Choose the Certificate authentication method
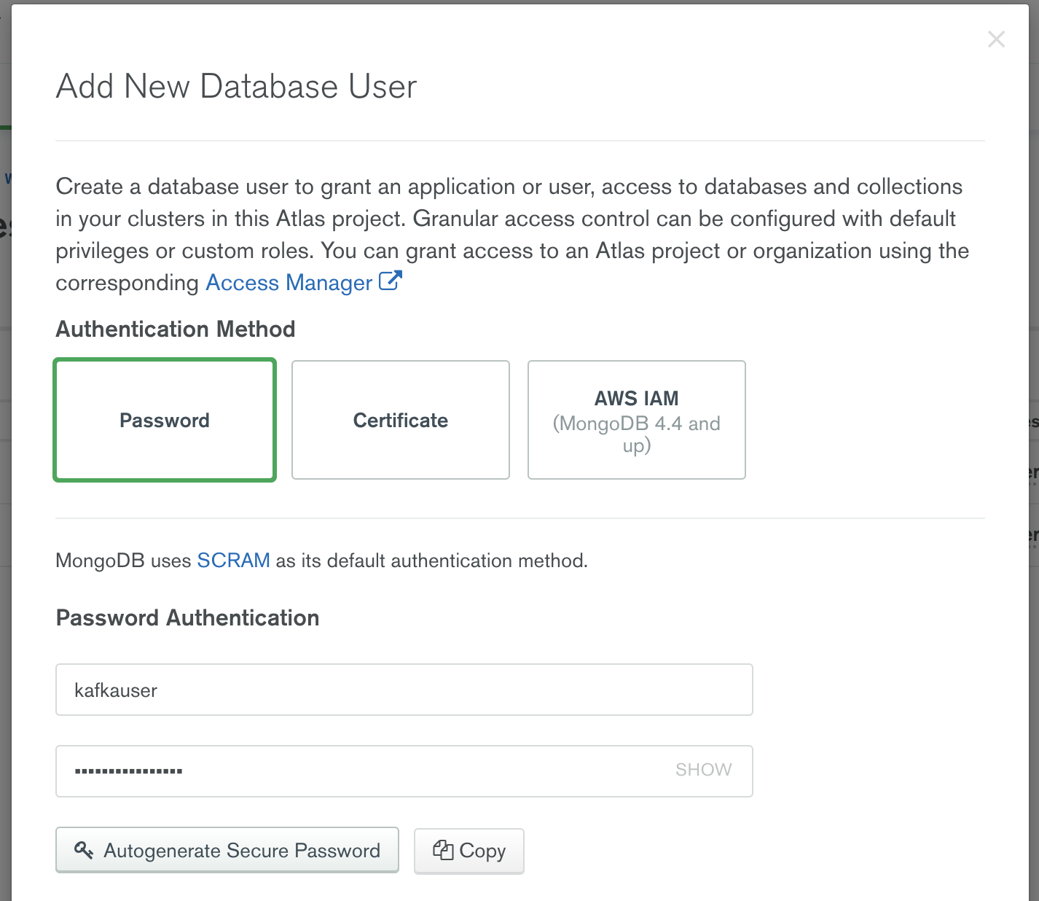Screen dimensions: 1039x901 point(400,420)
